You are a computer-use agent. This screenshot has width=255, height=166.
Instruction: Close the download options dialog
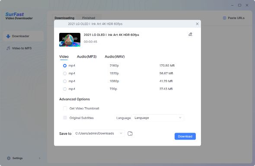[x=197, y=24]
